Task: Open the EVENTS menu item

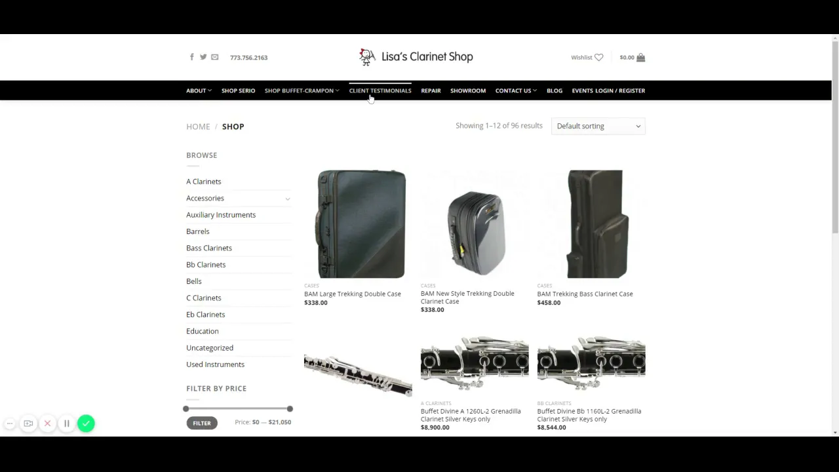Action: click(582, 90)
